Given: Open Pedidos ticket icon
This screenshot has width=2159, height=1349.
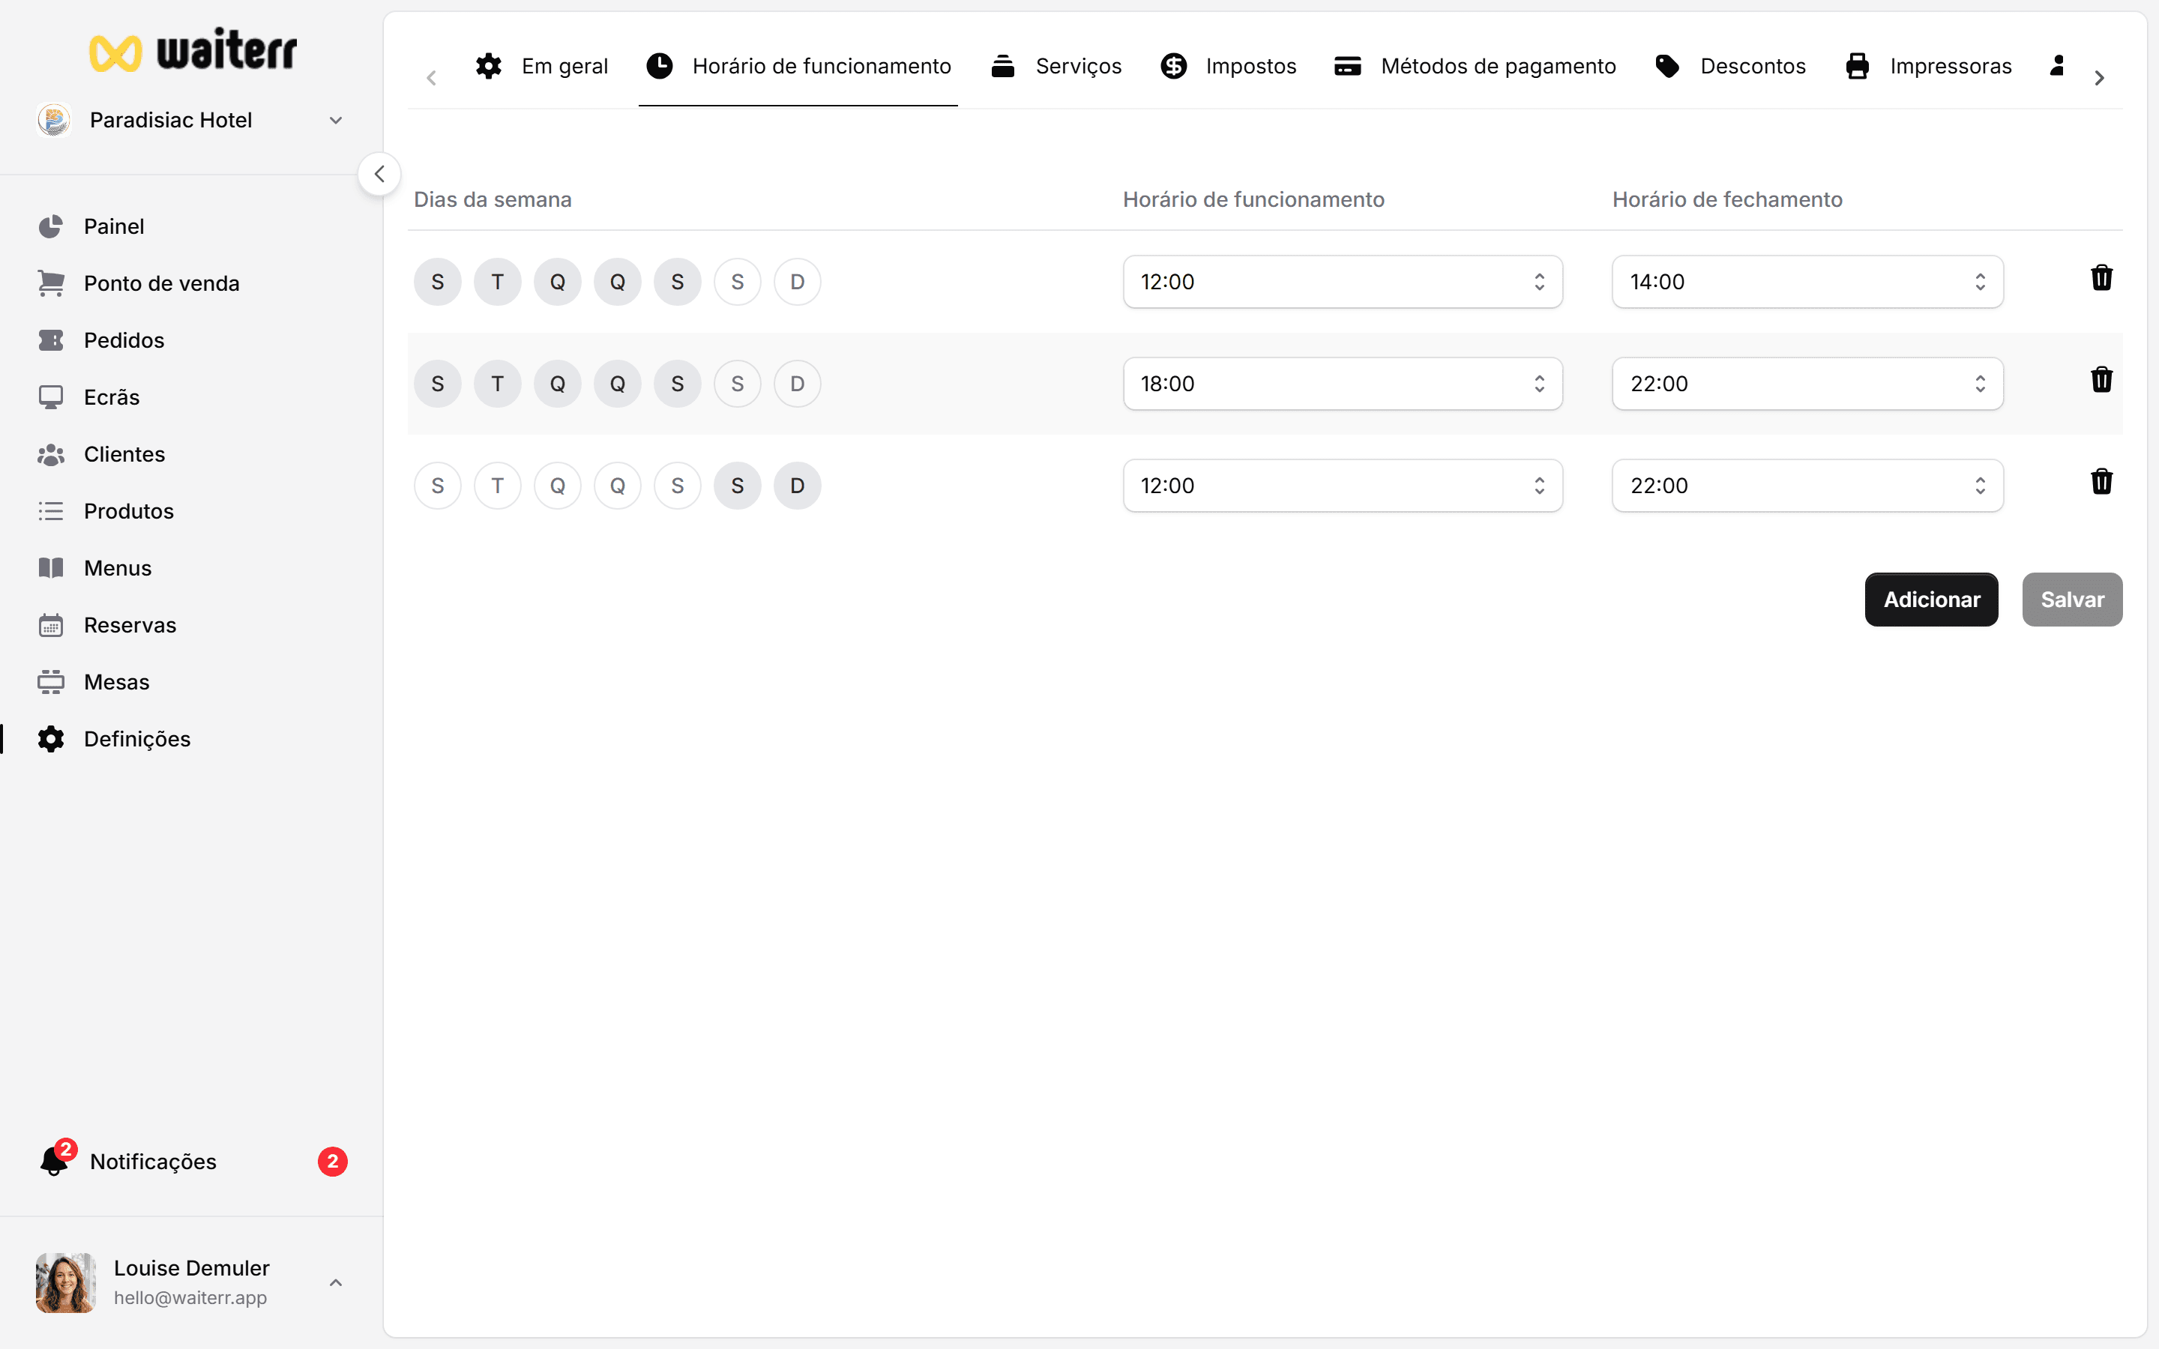Looking at the screenshot, I should pos(51,340).
